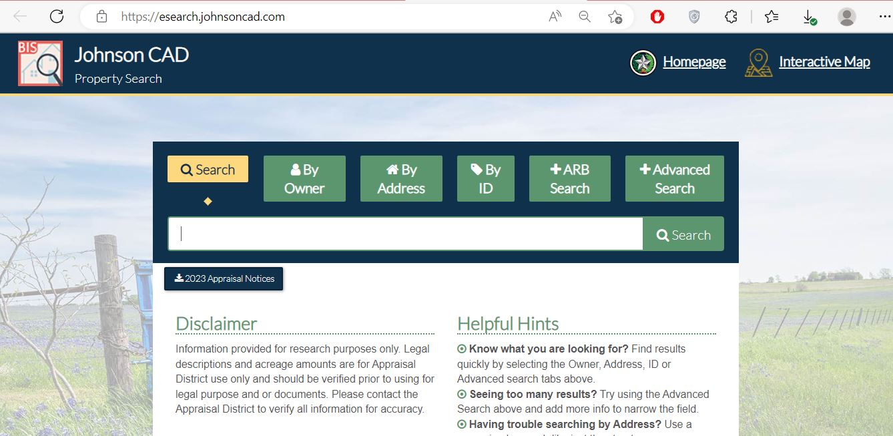Open the browser downloads icon
Image resolution: width=893 pixels, height=436 pixels.
pos(808,17)
